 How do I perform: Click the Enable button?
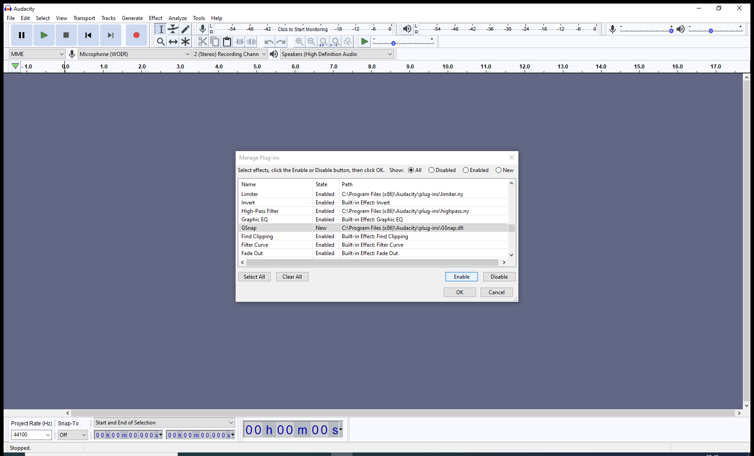coord(461,277)
